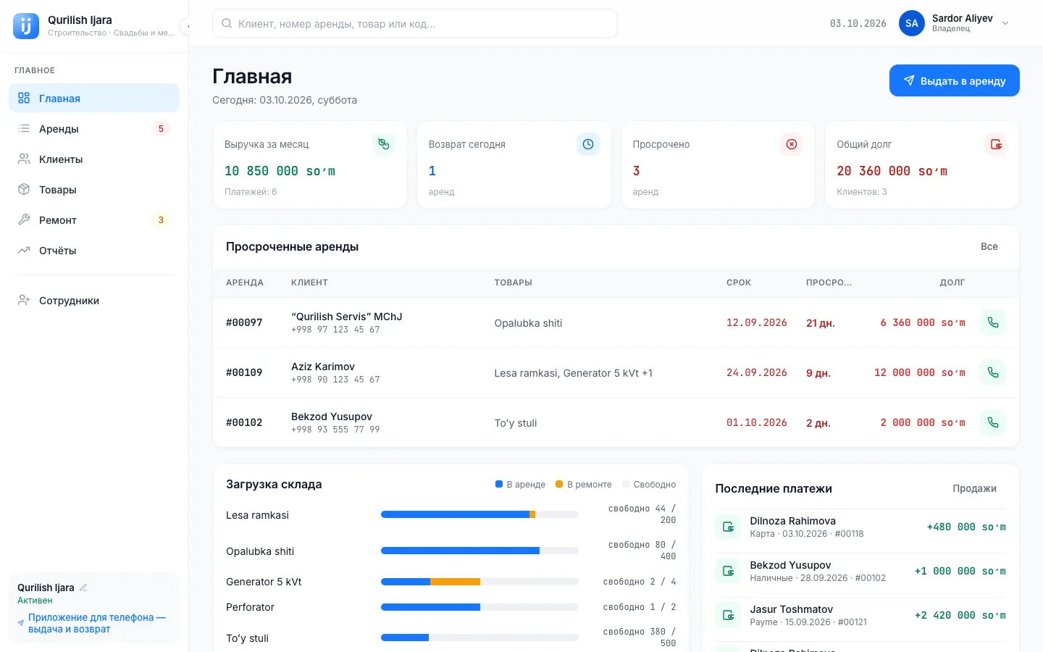Open the Ремонт section
1043x652 pixels.
pyautogui.click(x=94, y=220)
